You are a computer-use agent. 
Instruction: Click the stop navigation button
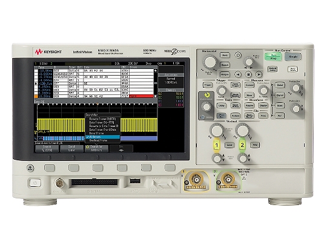248,74
